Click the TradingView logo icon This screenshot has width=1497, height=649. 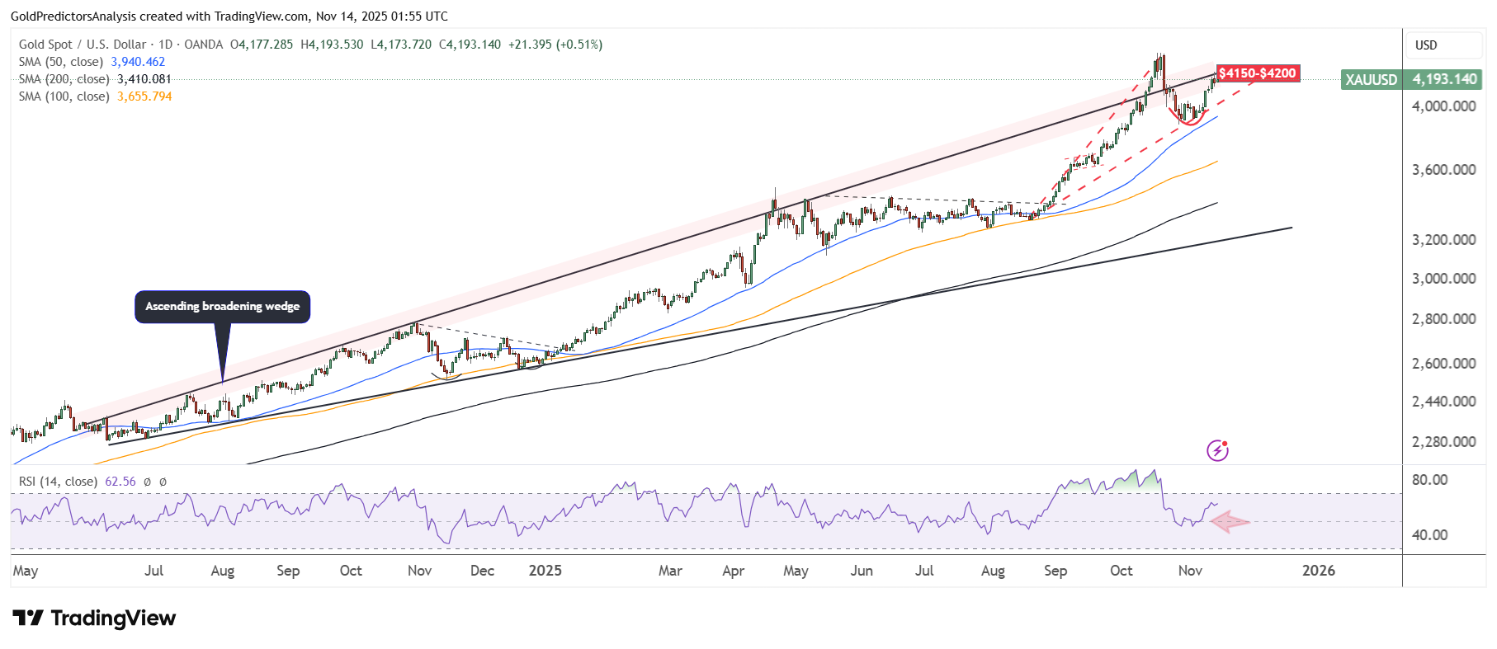pyautogui.click(x=27, y=618)
